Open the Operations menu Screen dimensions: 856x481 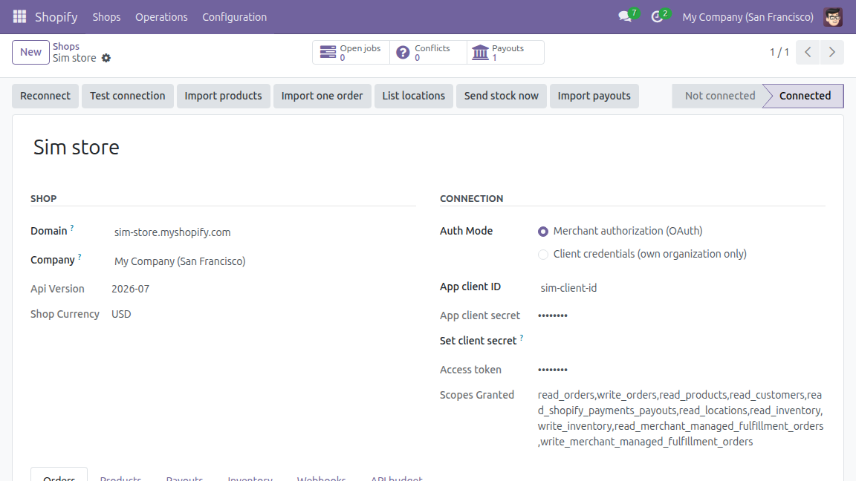click(x=161, y=17)
